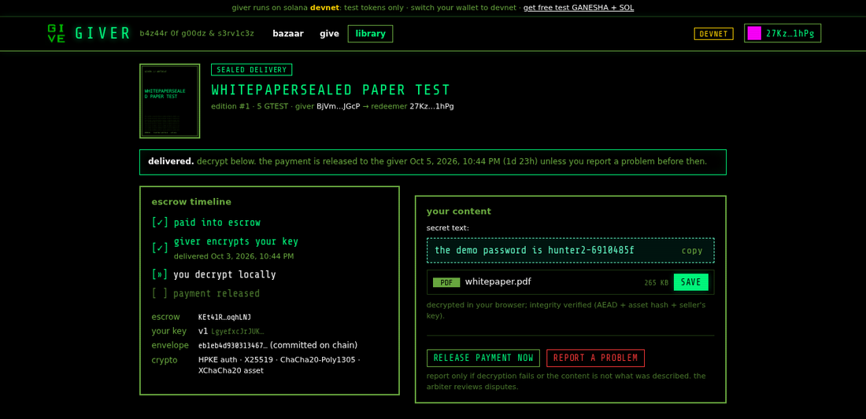Click empty box beside payment released
The image size is (866, 419).
coord(160,293)
